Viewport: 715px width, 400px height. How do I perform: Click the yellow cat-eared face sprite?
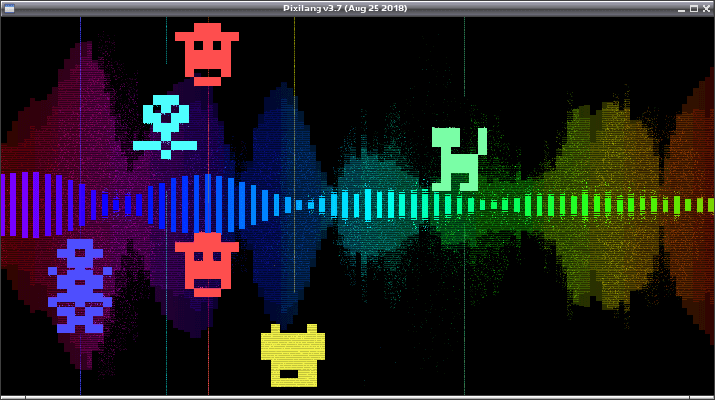[x=294, y=355]
